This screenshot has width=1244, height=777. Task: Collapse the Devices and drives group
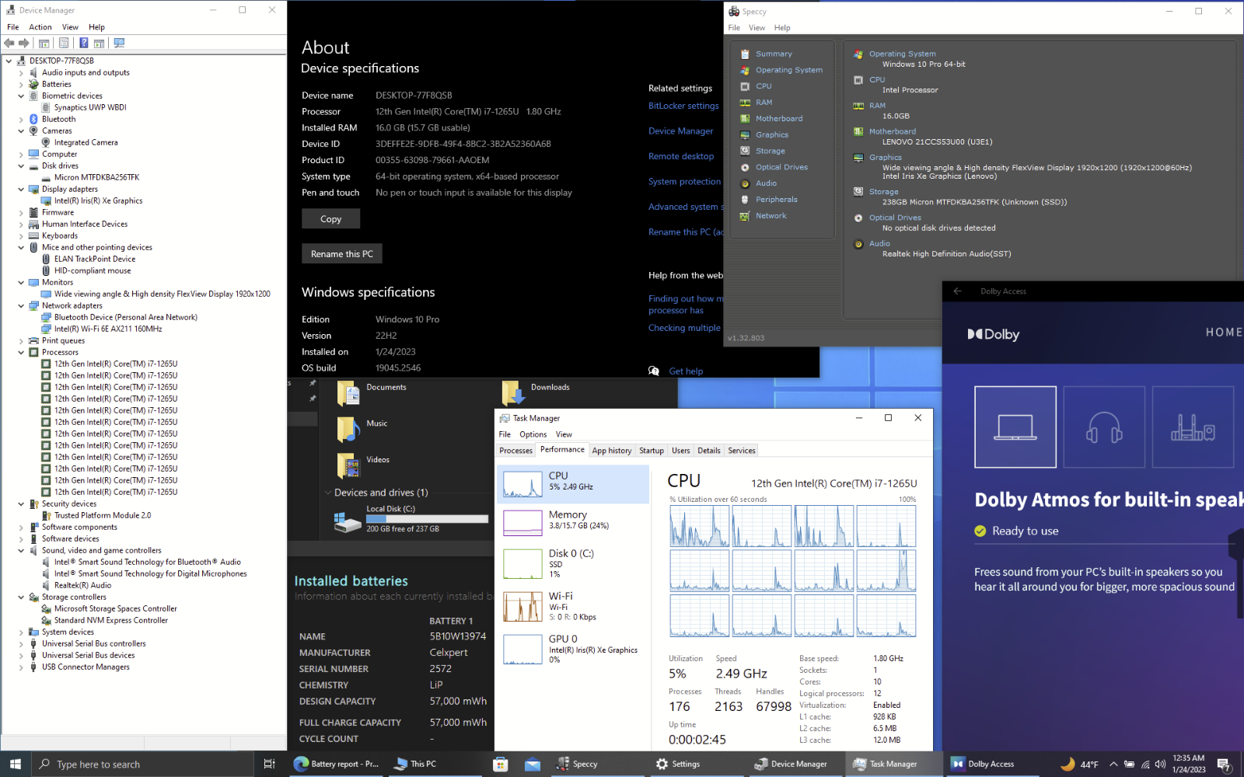[328, 493]
